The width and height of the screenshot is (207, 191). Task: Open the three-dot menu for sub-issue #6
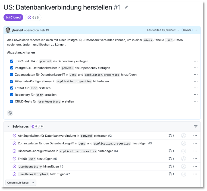coord(195,166)
